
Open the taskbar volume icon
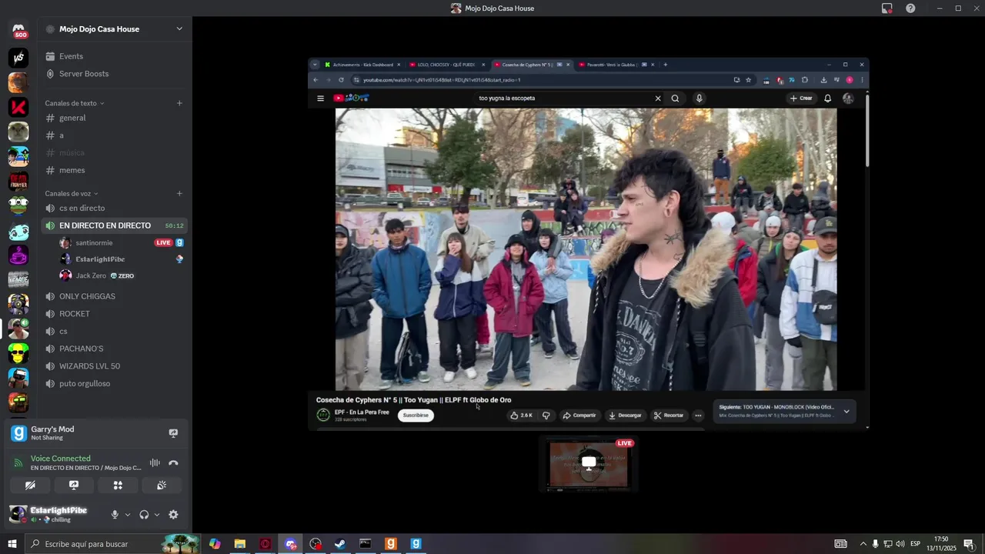[x=900, y=544]
